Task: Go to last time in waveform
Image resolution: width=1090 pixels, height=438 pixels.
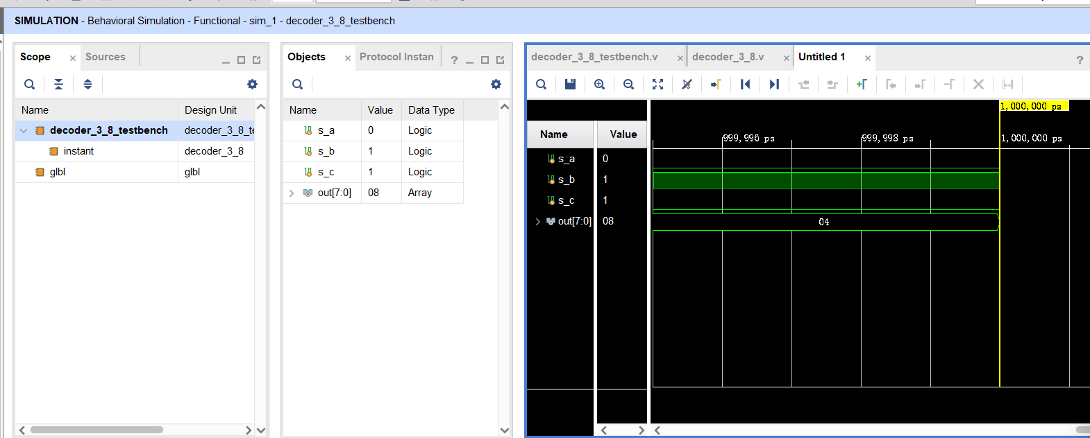Action: (774, 84)
